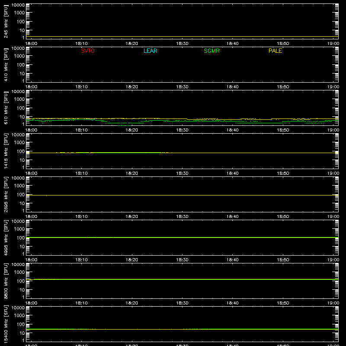Click the cyan LEAR legend label
The width and height of the screenshot is (346, 346).
click(x=150, y=51)
